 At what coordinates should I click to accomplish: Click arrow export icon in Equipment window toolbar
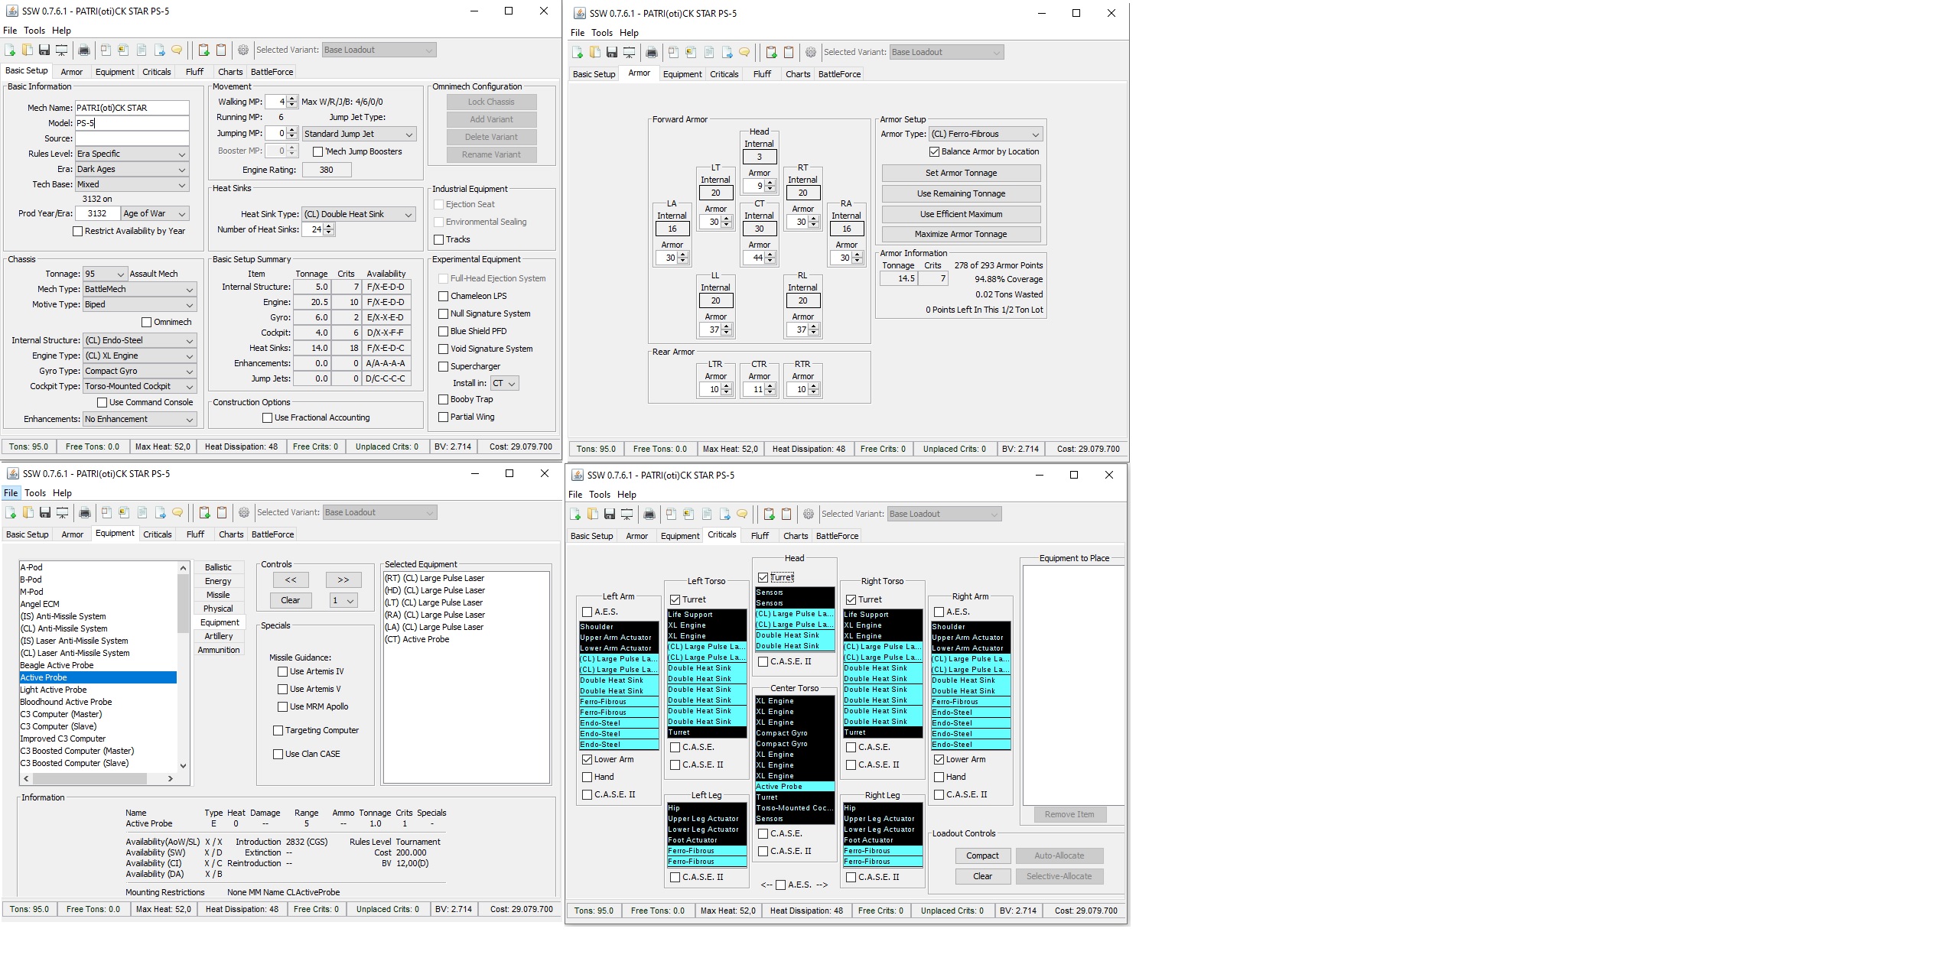click(x=160, y=513)
